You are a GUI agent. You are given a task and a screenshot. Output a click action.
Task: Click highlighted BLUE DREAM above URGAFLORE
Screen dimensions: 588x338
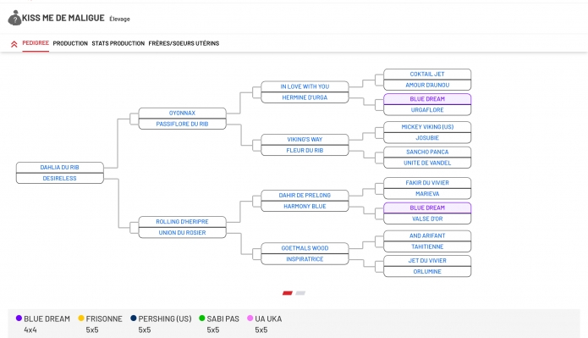pyautogui.click(x=427, y=99)
